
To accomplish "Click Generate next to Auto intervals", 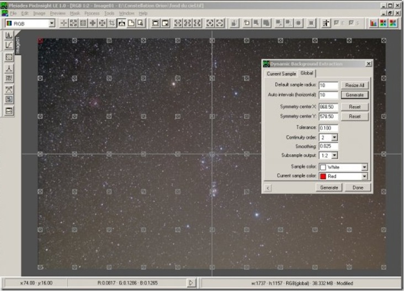I will (x=354, y=95).
